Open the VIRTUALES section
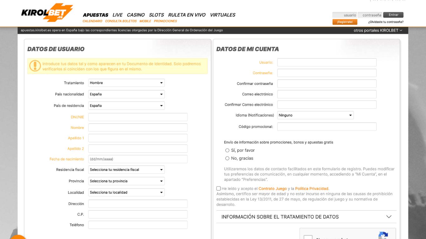Screen dimensions: 426x239 (x=223, y=15)
